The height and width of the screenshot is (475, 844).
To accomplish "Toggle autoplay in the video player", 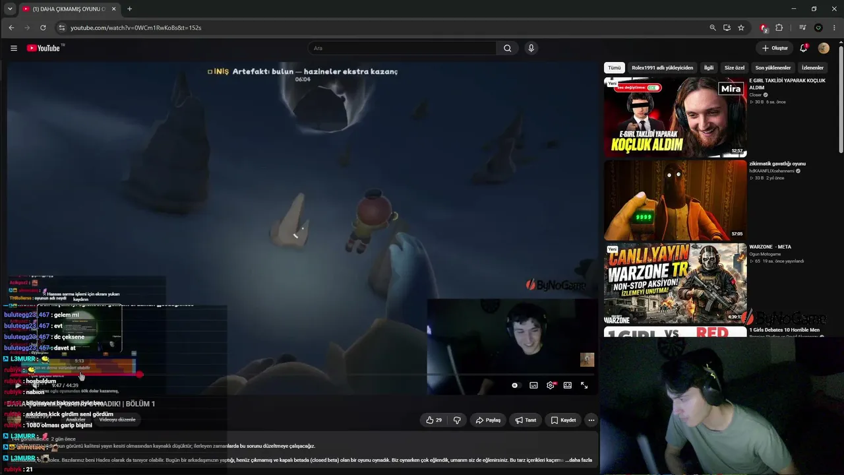I will [515, 385].
